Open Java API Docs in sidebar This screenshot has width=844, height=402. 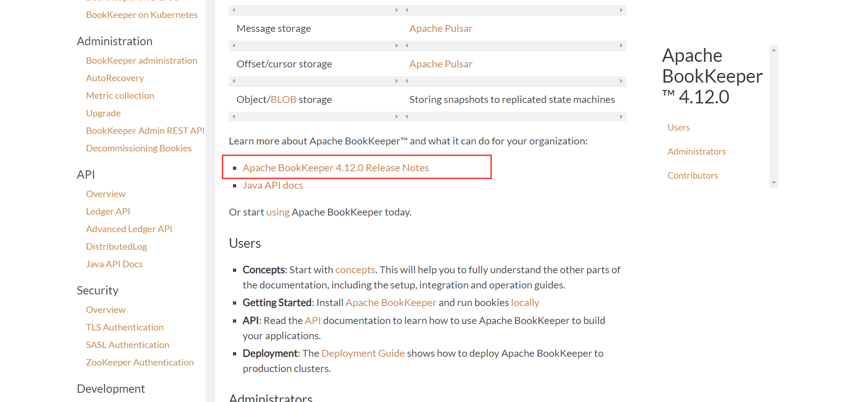114,264
